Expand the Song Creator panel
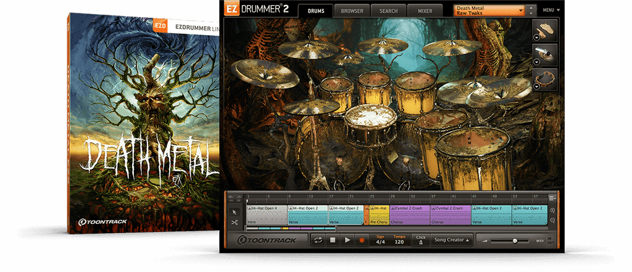This screenshot has width=632, height=272. coord(452,240)
